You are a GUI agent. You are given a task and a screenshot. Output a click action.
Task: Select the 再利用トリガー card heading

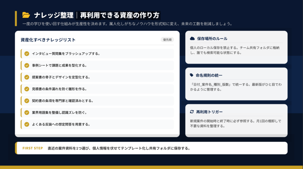pyautogui.click(x=209, y=112)
